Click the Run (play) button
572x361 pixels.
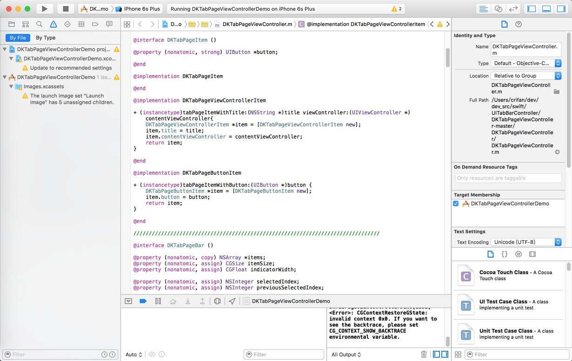[44, 9]
